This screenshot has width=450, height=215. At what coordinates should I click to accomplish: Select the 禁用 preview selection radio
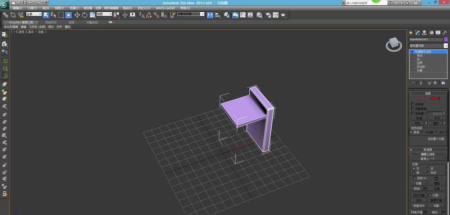411,132
